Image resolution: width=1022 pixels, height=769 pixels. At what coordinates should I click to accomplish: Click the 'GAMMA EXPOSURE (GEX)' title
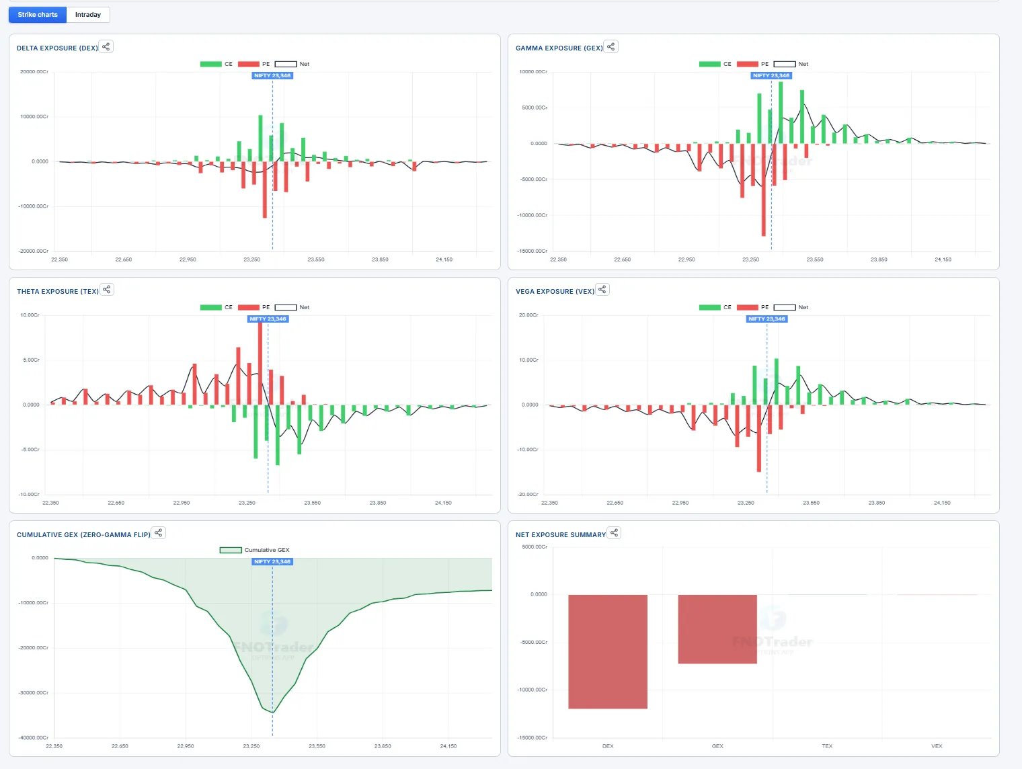559,48
